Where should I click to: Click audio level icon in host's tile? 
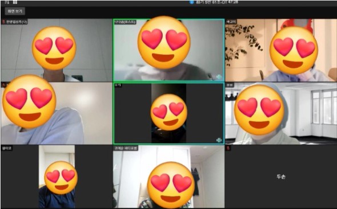219,77
